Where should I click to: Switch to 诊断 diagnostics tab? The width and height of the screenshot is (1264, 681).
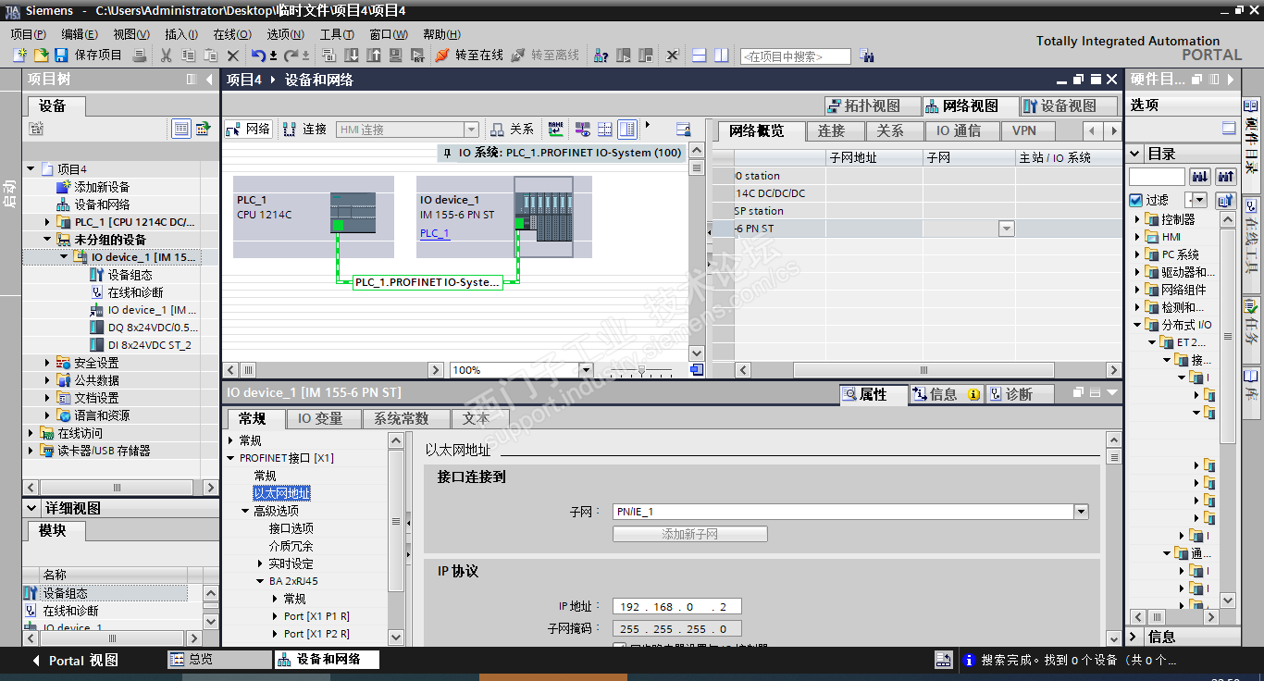coord(1019,394)
